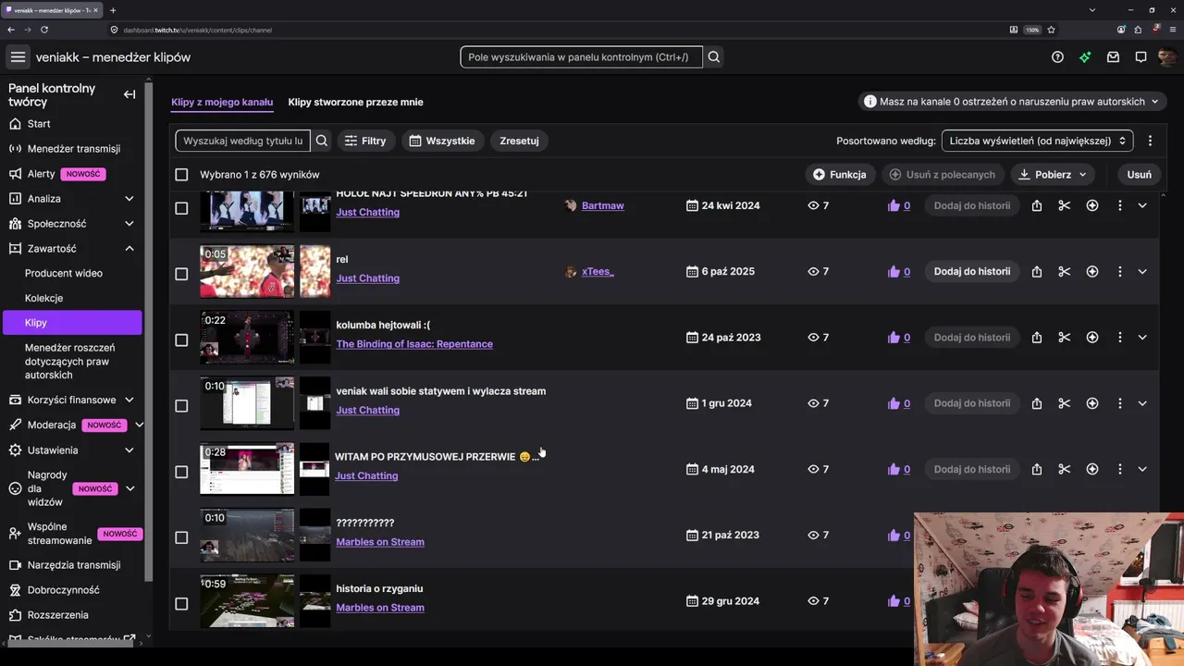Viewport: 1184px width, 666px height.
Task: Open more options for "rel" clip
Action: (x=1119, y=272)
